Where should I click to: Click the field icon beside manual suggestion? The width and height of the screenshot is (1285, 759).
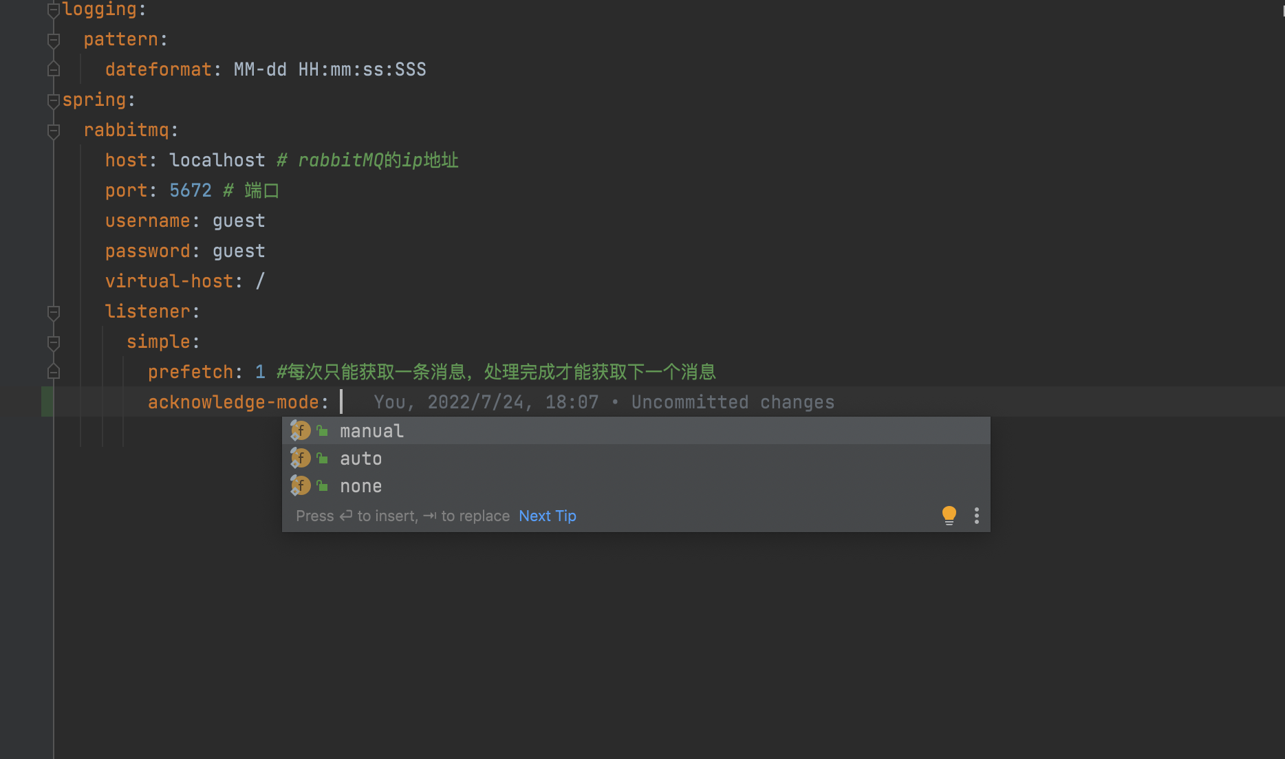click(x=301, y=430)
